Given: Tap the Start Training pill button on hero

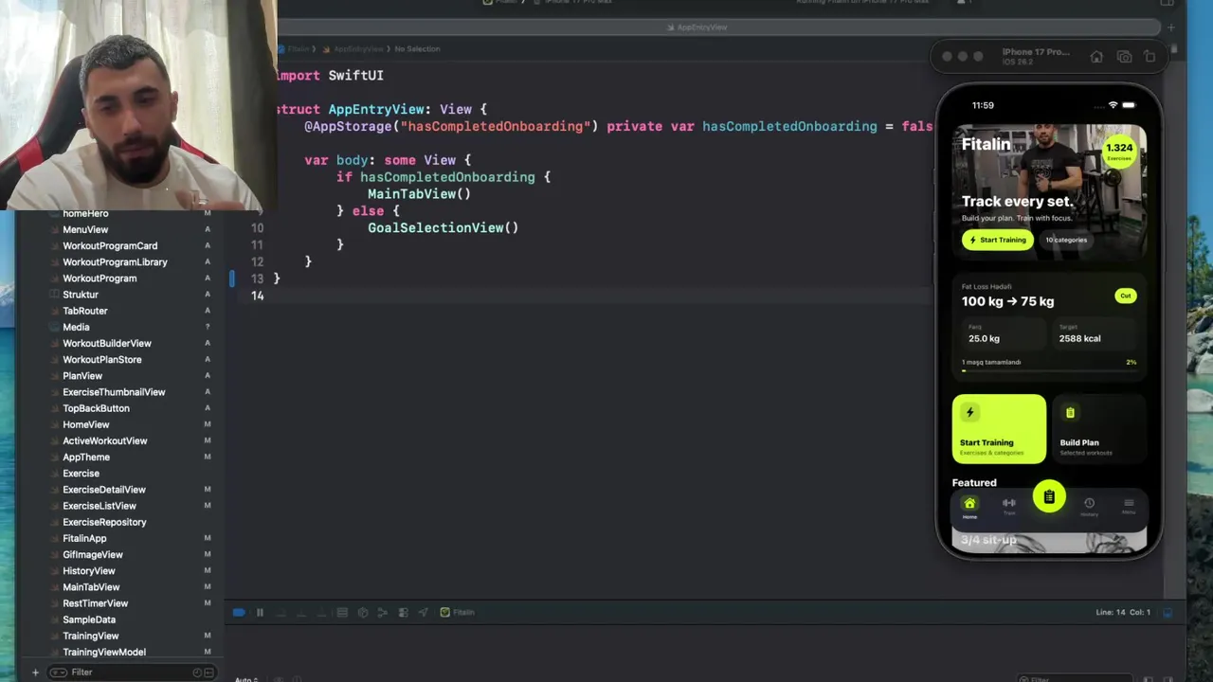Looking at the screenshot, I should [x=998, y=240].
